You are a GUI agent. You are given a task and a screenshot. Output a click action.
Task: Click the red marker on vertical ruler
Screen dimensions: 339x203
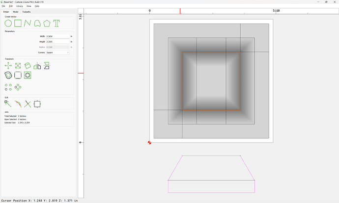coord(81,73)
